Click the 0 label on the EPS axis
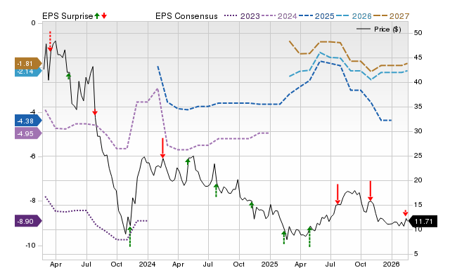Screen dimensions: 450x268 click(33, 23)
